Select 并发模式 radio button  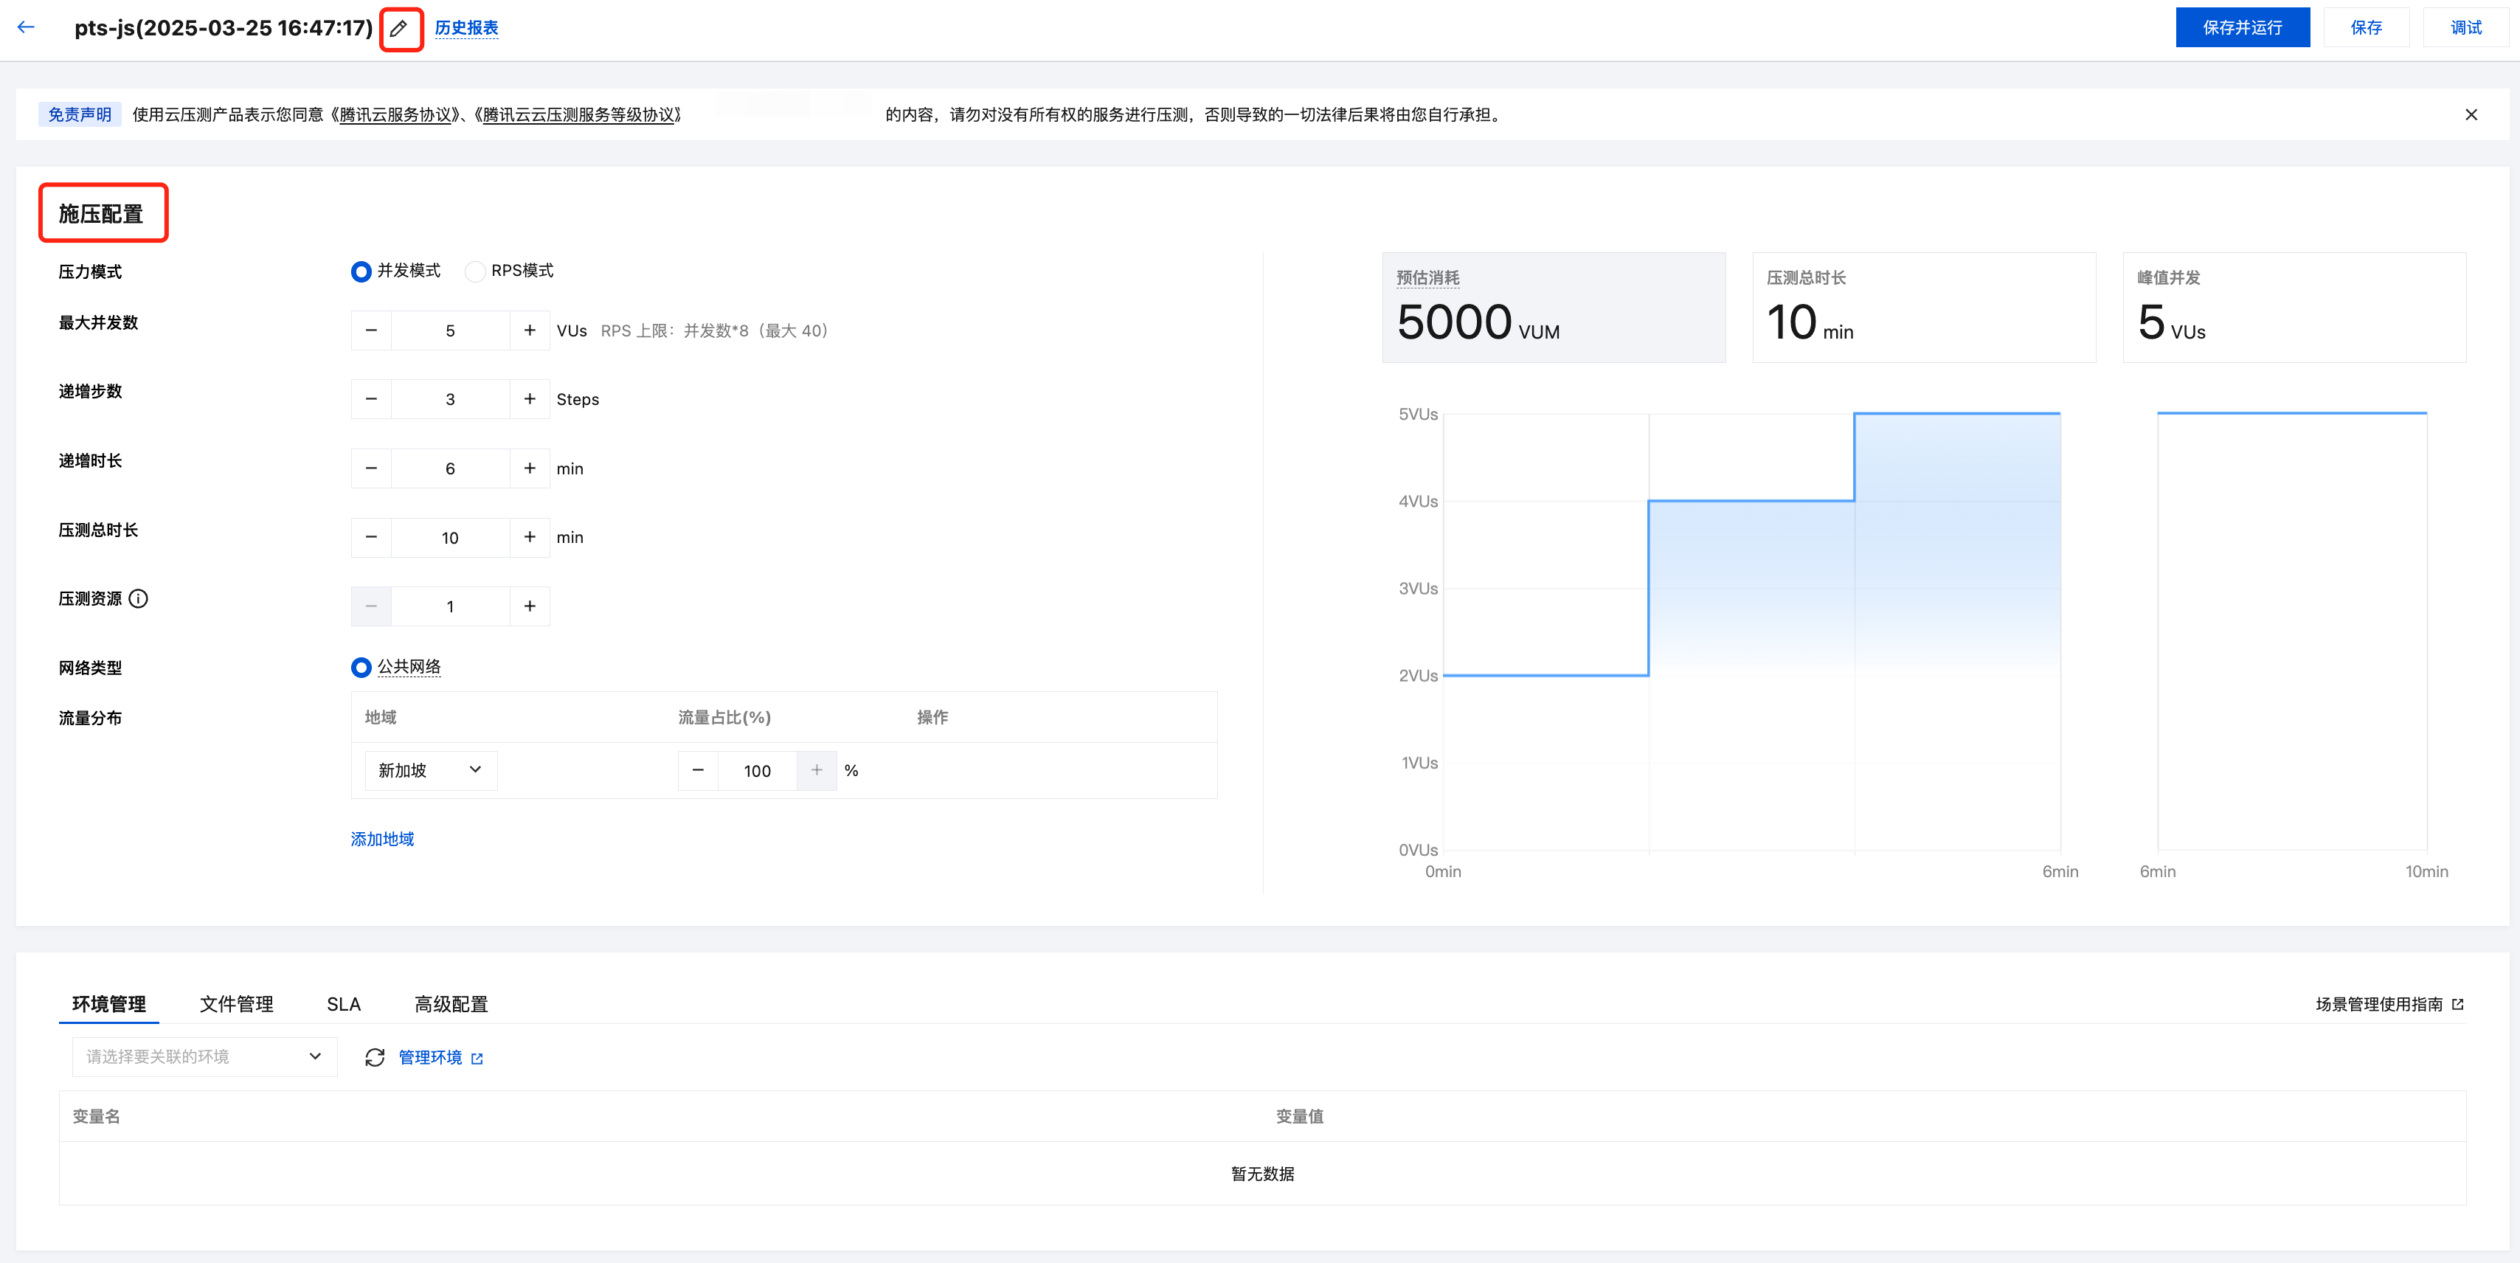pos(361,271)
